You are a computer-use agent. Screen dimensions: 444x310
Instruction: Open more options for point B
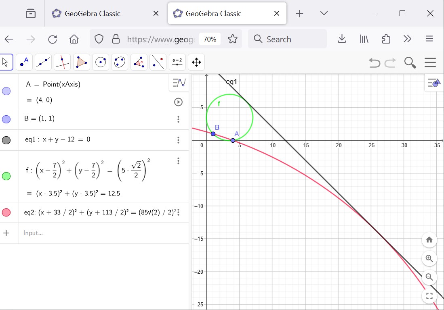[x=178, y=119]
